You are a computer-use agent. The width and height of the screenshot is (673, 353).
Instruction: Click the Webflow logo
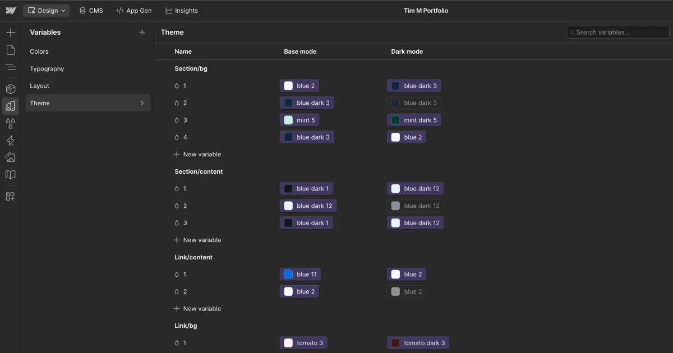11,10
